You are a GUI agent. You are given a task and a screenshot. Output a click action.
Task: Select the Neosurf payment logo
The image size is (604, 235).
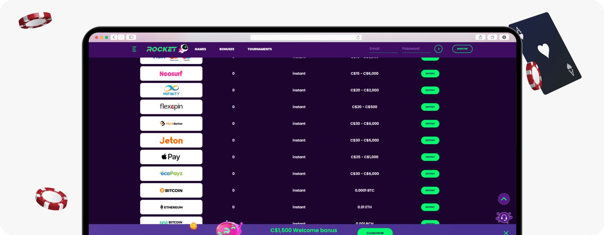coord(171,73)
